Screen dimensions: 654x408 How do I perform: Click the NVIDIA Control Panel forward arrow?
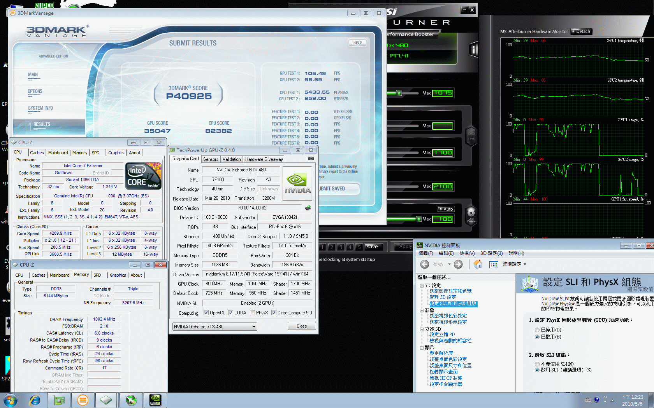tap(458, 264)
